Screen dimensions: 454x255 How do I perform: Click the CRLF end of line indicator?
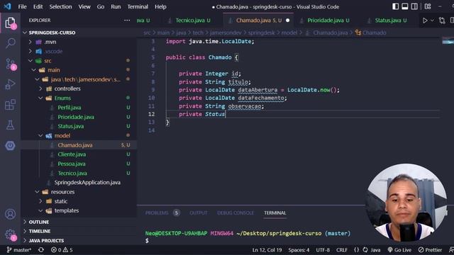point(342,250)
